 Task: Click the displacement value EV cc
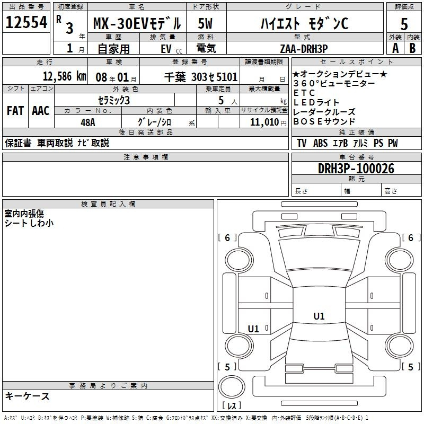pos(171,49)
